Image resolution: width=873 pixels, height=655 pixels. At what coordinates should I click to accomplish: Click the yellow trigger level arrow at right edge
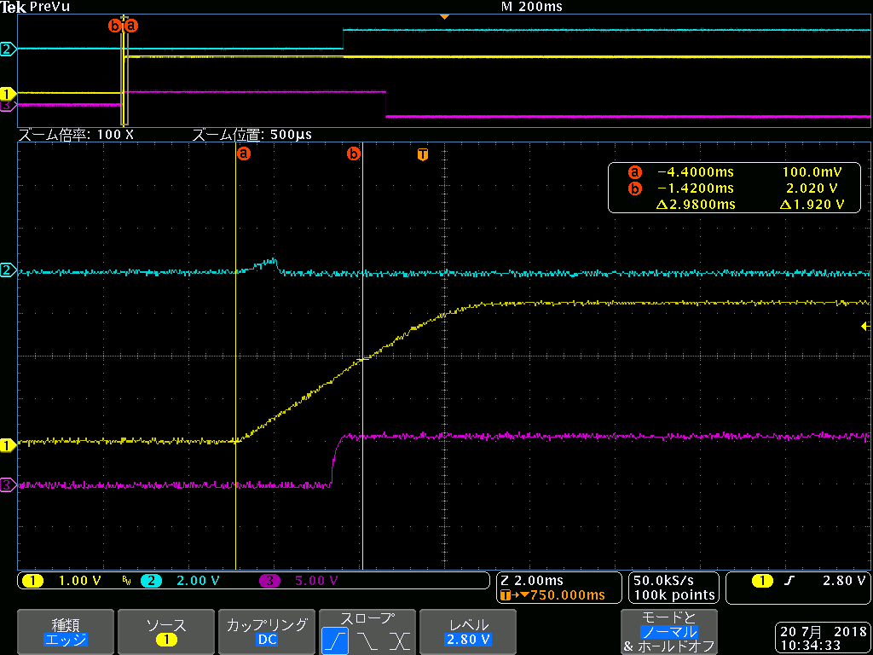click(x=865, y=327)
